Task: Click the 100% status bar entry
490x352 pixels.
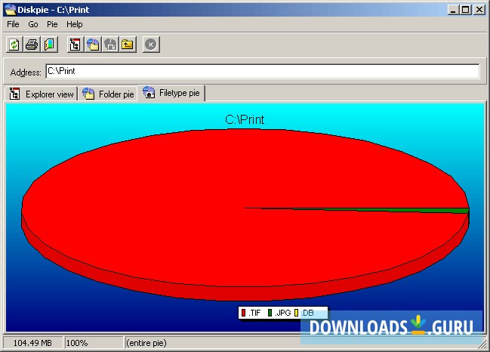Action: [93, 343]
